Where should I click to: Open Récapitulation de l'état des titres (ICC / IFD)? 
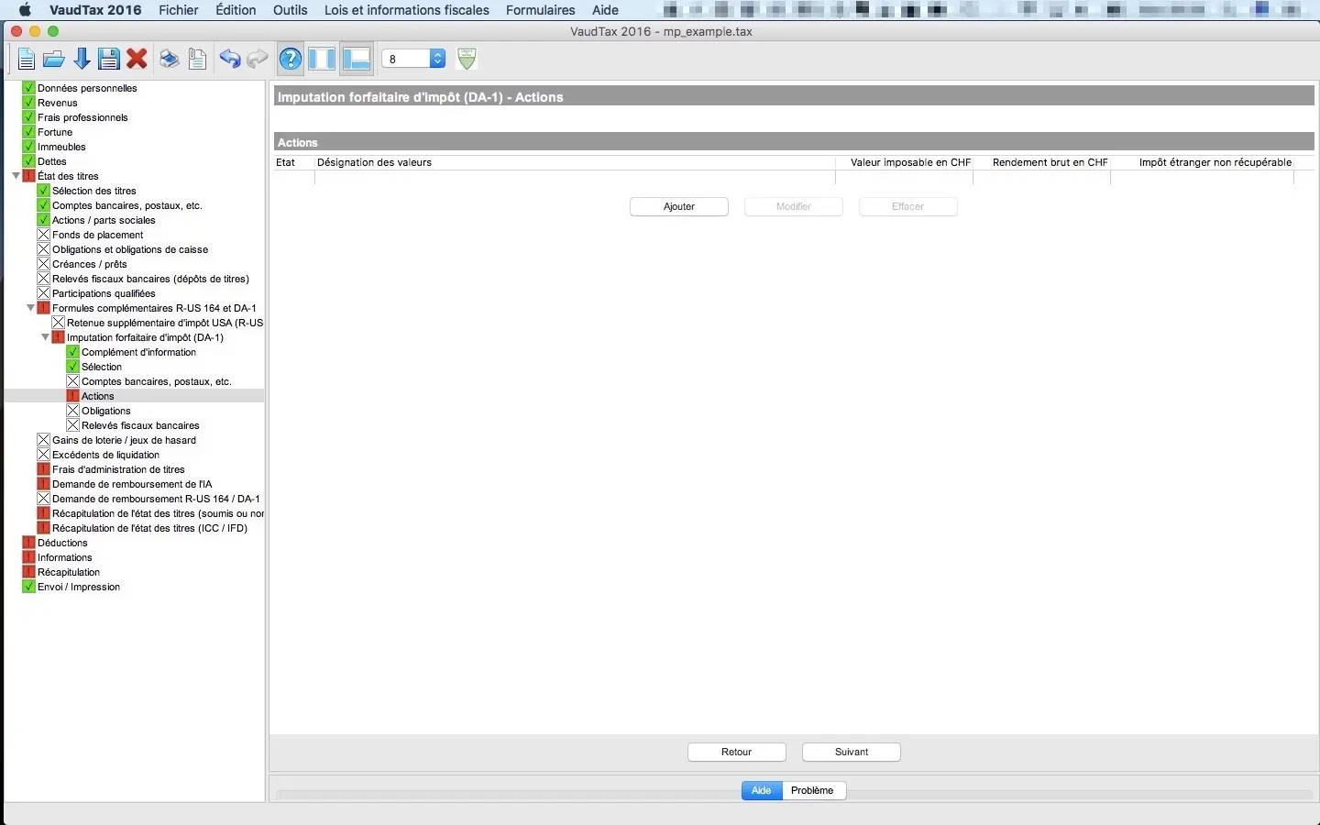coord(149,528)
